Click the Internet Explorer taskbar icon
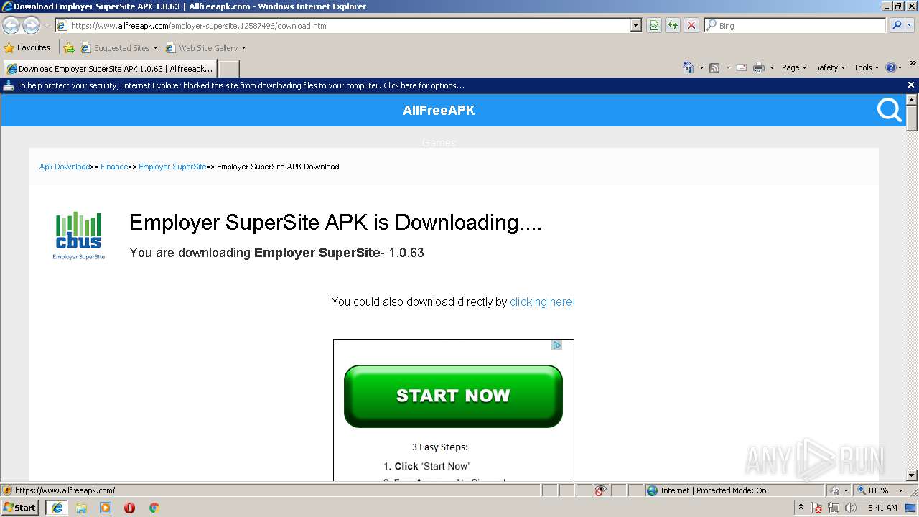 click(57, 508)
